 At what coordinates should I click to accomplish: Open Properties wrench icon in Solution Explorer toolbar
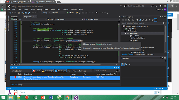(153, 20)
